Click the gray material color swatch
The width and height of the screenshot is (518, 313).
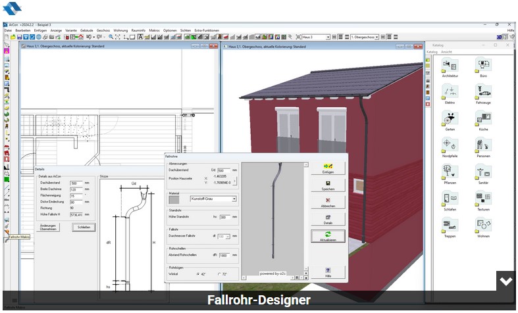click(x=174, y=200)
